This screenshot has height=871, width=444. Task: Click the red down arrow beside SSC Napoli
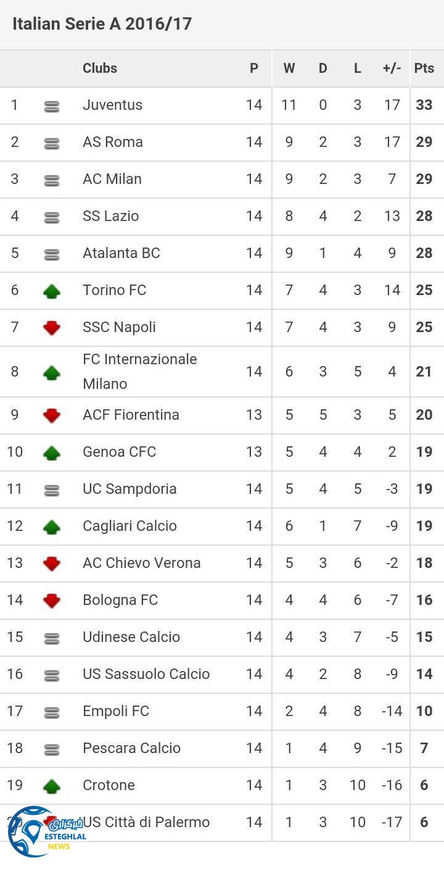[52, 328]
